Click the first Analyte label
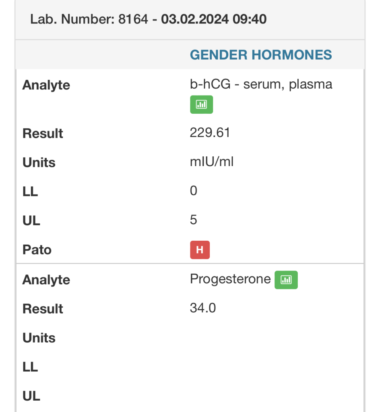The image size is (380, 412). [x=46, y=85]
